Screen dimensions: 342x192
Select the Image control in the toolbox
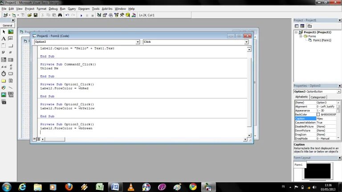pos(4,94)
